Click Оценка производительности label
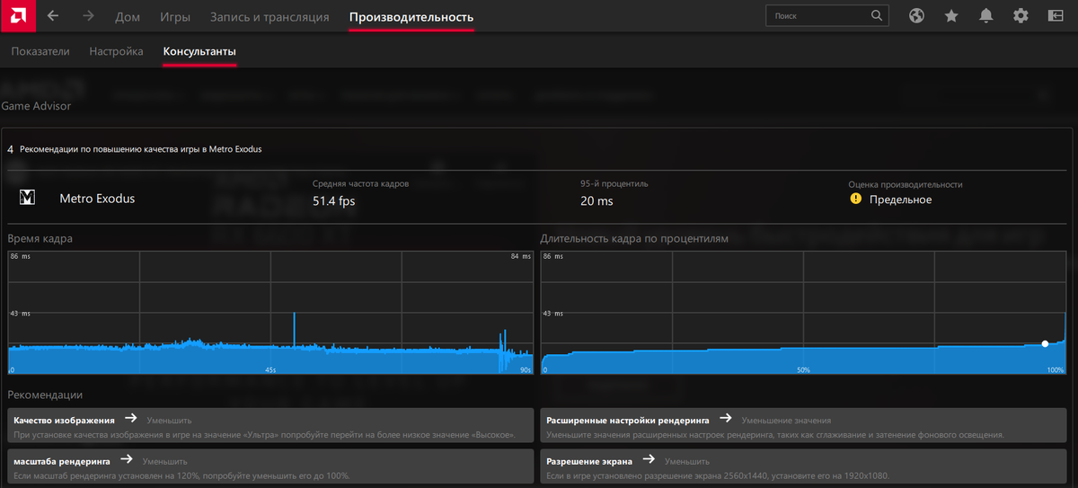This screenshot has width=1078, height=488. pos(906,183)
